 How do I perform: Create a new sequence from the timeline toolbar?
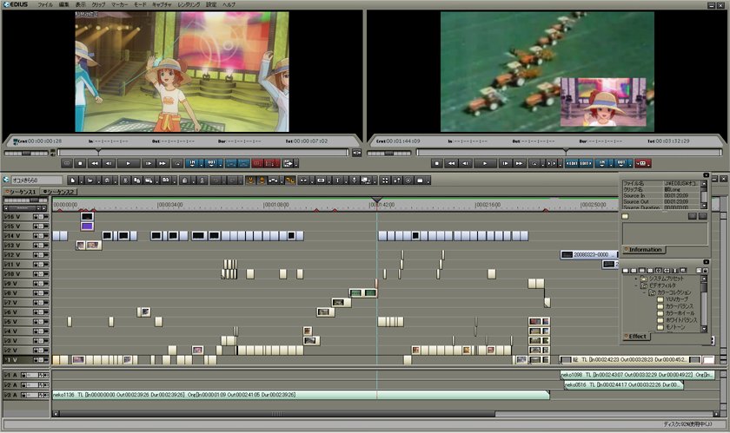coord(73,180)
